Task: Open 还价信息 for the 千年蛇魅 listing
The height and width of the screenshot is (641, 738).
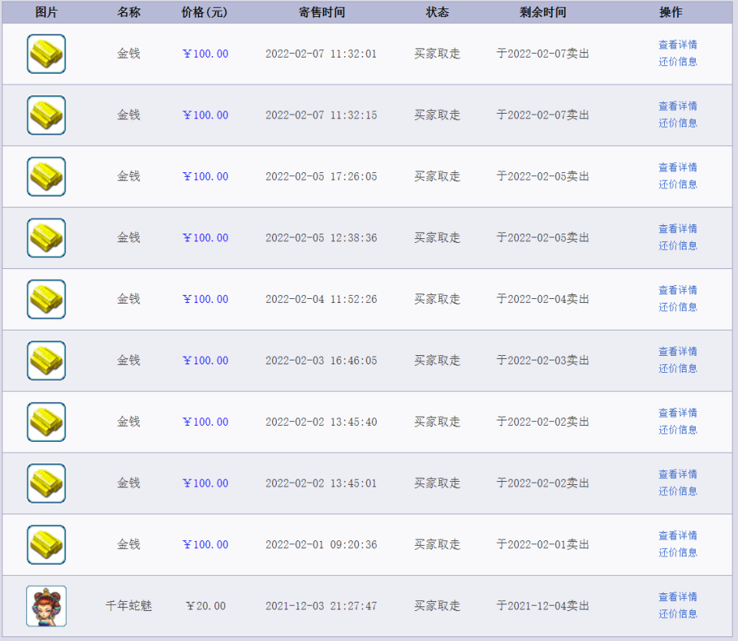Action: click(x=678, y=613)
